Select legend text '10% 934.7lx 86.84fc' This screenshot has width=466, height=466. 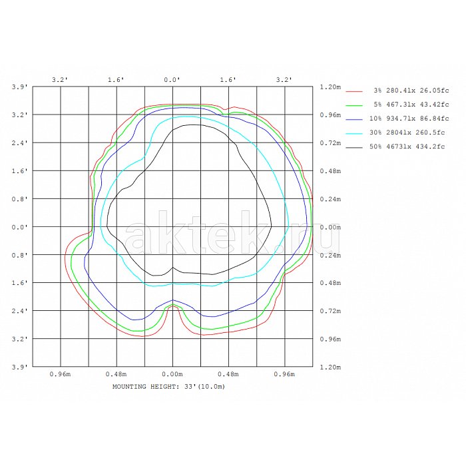(409, 118)
